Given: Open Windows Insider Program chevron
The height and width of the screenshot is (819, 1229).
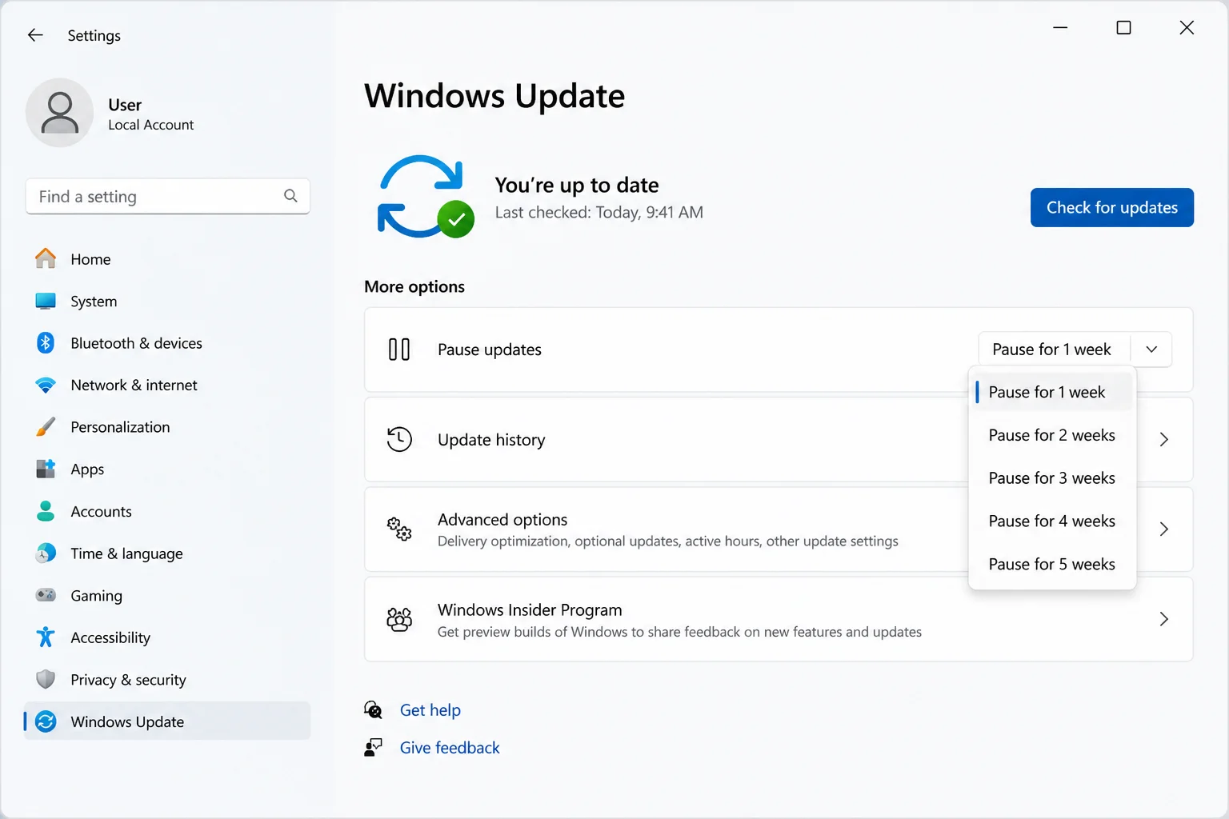Looking at the screenshot, I should tap(1164, 619).
